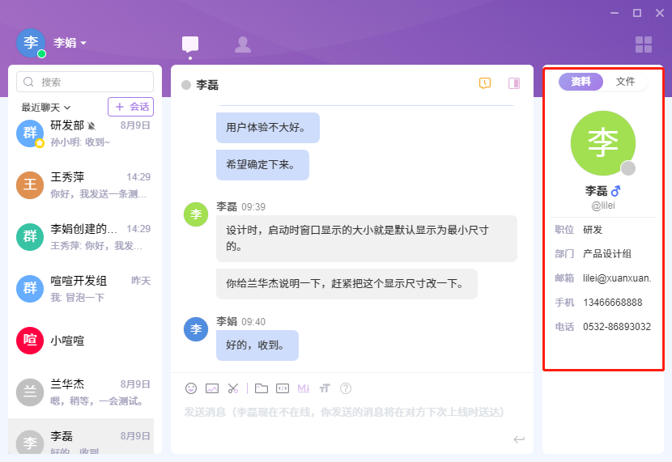Viewport: 672px width, 462px height.
Task: Open the 王秀萍 conversation
Action: (x=85, y=185)
